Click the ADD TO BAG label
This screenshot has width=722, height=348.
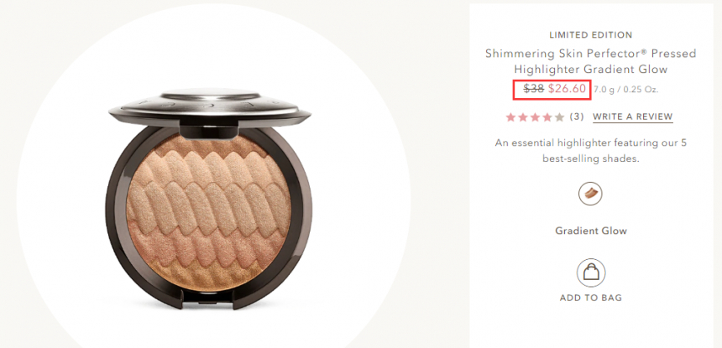click(x=591, y=298)
